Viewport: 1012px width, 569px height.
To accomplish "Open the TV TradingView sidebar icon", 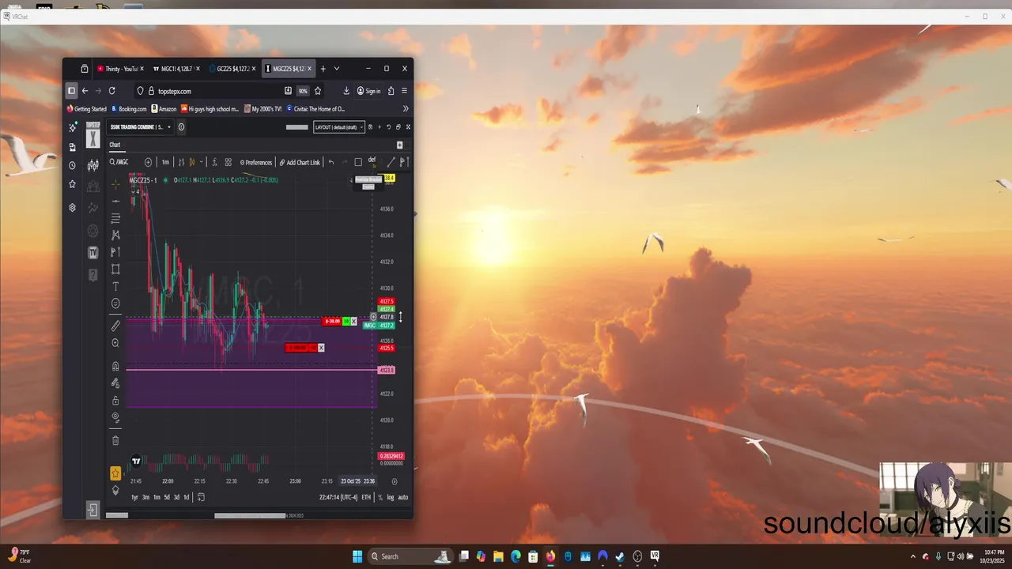I will [x=93, y=253].
